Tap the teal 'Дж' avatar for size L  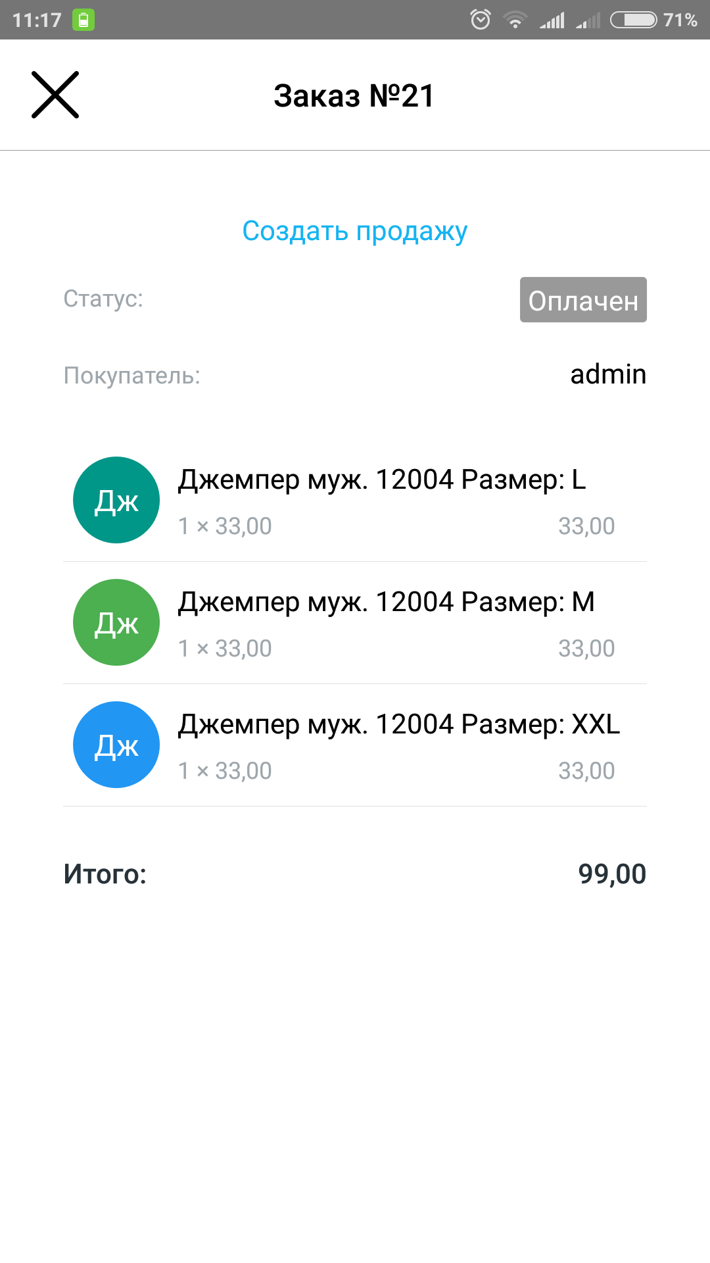[x=116, y=500]
